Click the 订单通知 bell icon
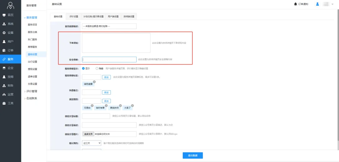Image resolution: width=339 pixels, height=162 pixels. [x=295, y=4]
